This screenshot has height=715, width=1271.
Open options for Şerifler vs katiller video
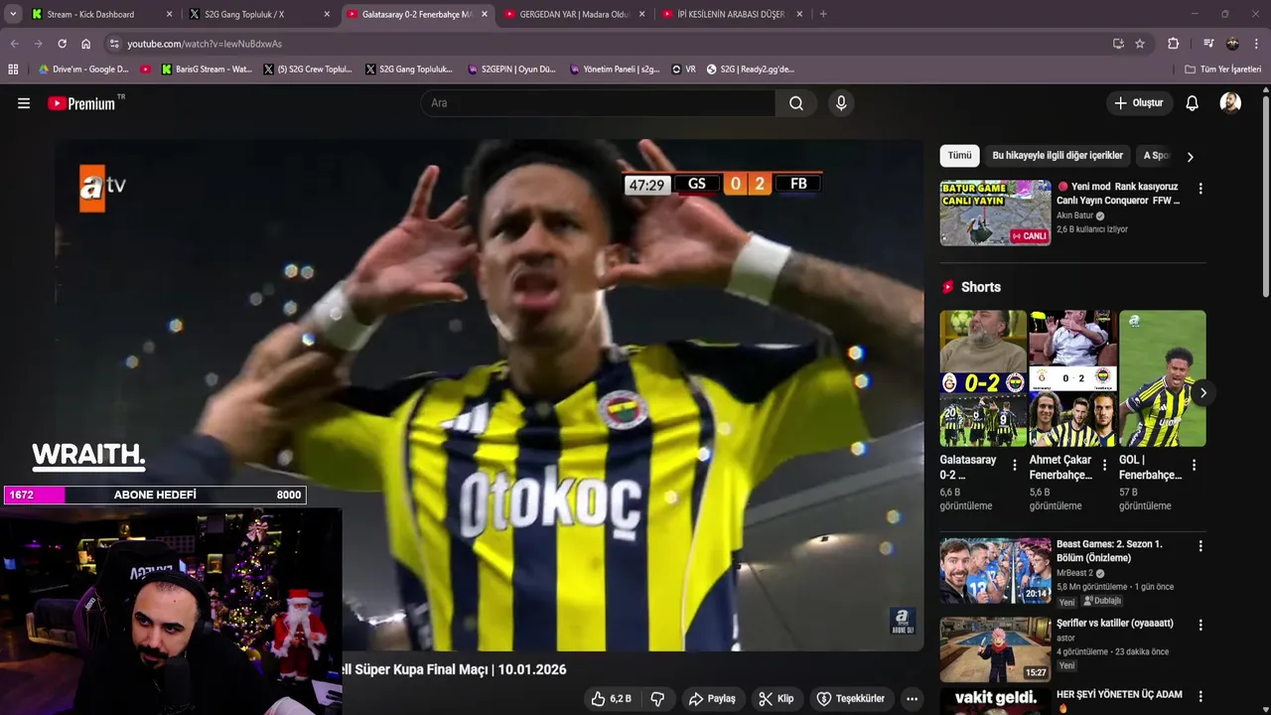(1200, 626)
